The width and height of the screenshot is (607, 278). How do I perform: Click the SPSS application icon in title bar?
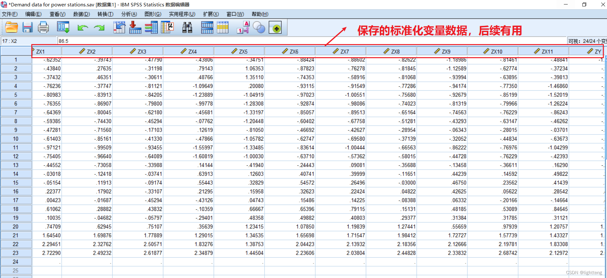(4, 4)
